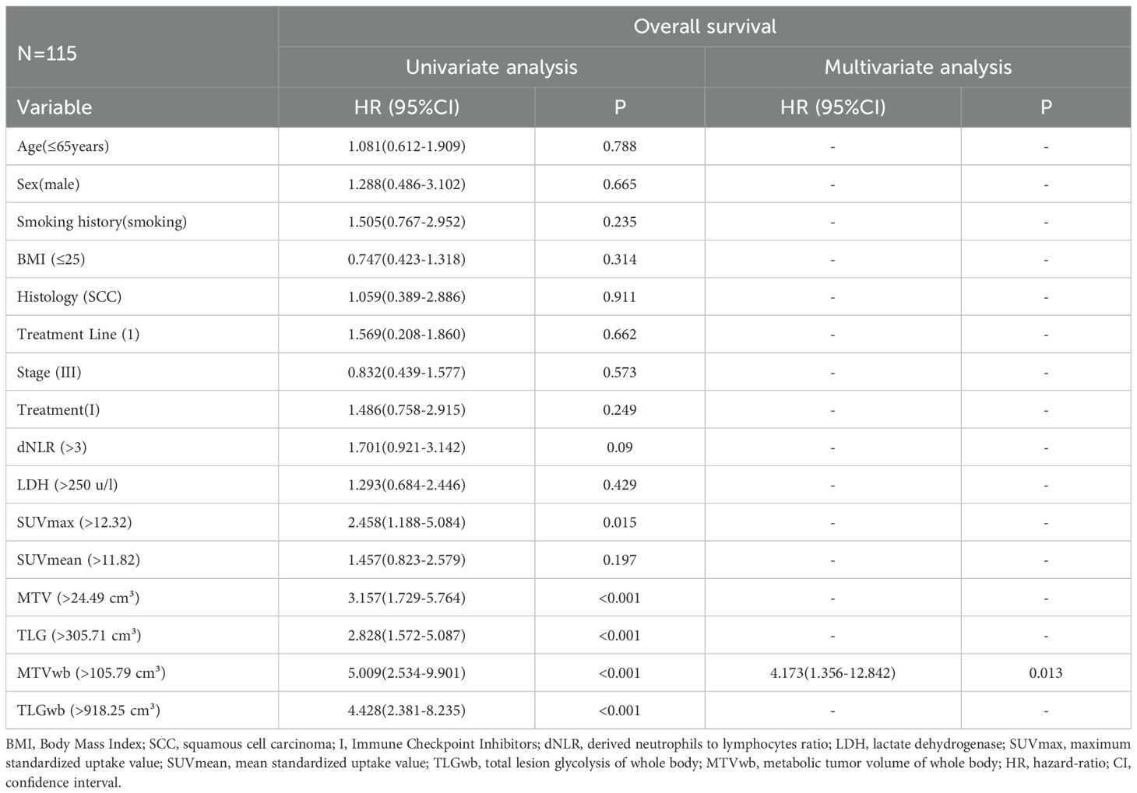Viewport: 1137px width, 793px height.
Task: Select the Treatment Line (1) row label
Action: 78,335
